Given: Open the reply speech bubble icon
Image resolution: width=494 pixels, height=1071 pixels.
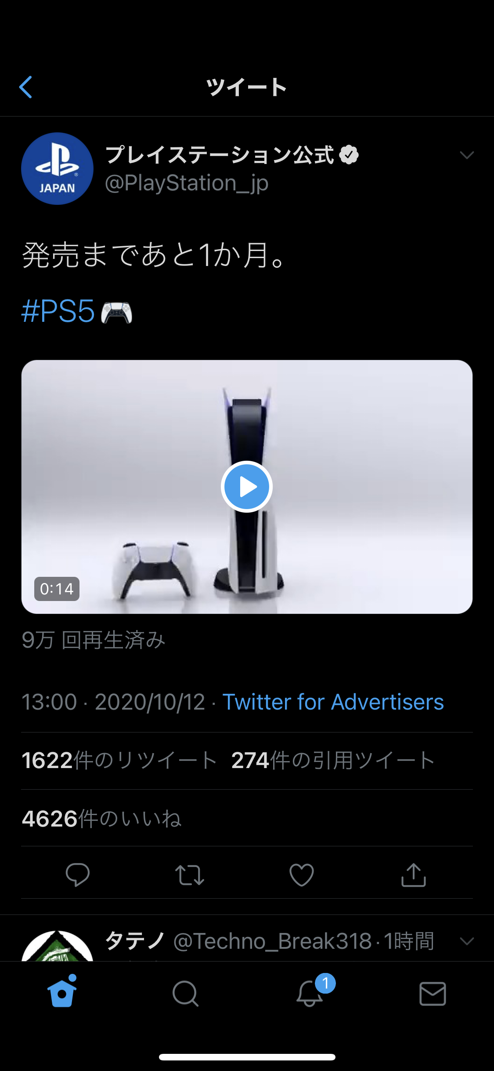Looking at the screenshot, I should click(78, 874).
